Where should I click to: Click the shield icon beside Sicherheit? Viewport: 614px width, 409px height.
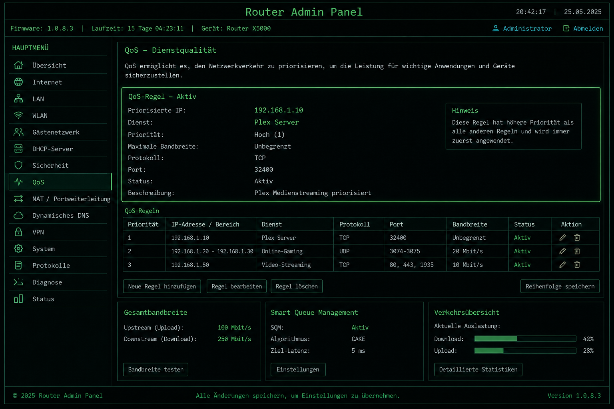pyautogui.click(x=18, y=165)
